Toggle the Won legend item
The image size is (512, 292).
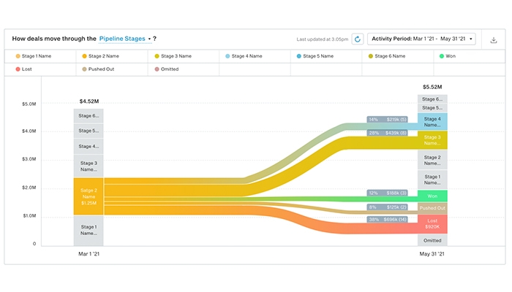pos(447,55)
